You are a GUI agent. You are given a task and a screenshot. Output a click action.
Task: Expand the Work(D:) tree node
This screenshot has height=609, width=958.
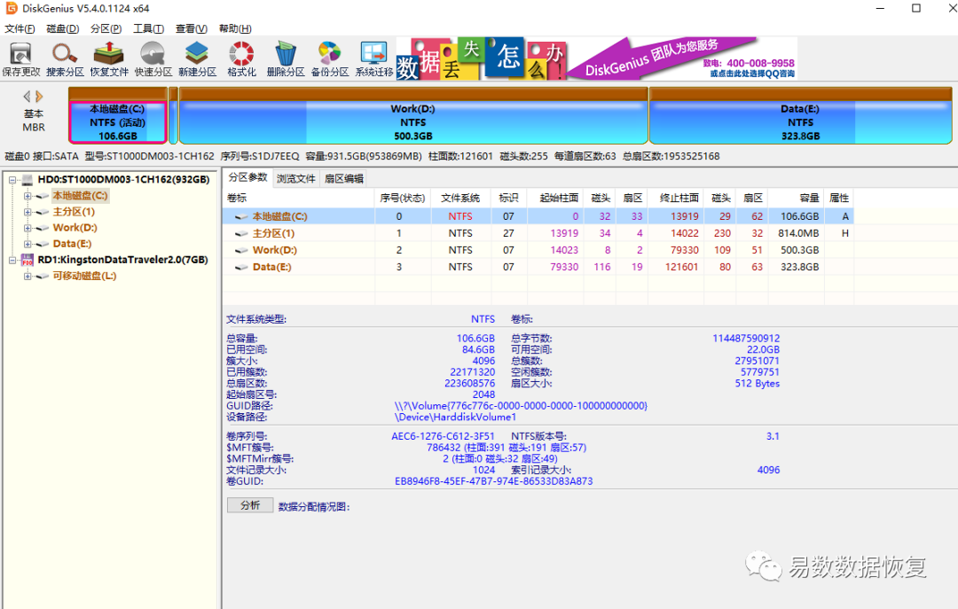point(27,228)
